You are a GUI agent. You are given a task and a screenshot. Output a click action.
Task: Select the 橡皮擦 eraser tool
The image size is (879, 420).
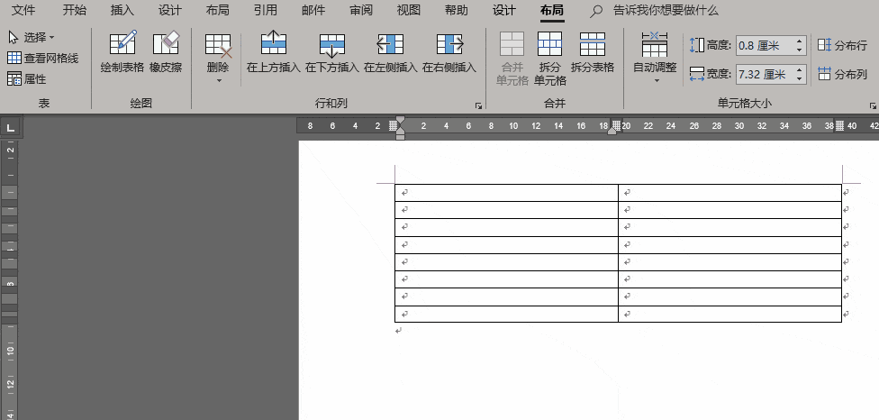click(x=166, y=51)
